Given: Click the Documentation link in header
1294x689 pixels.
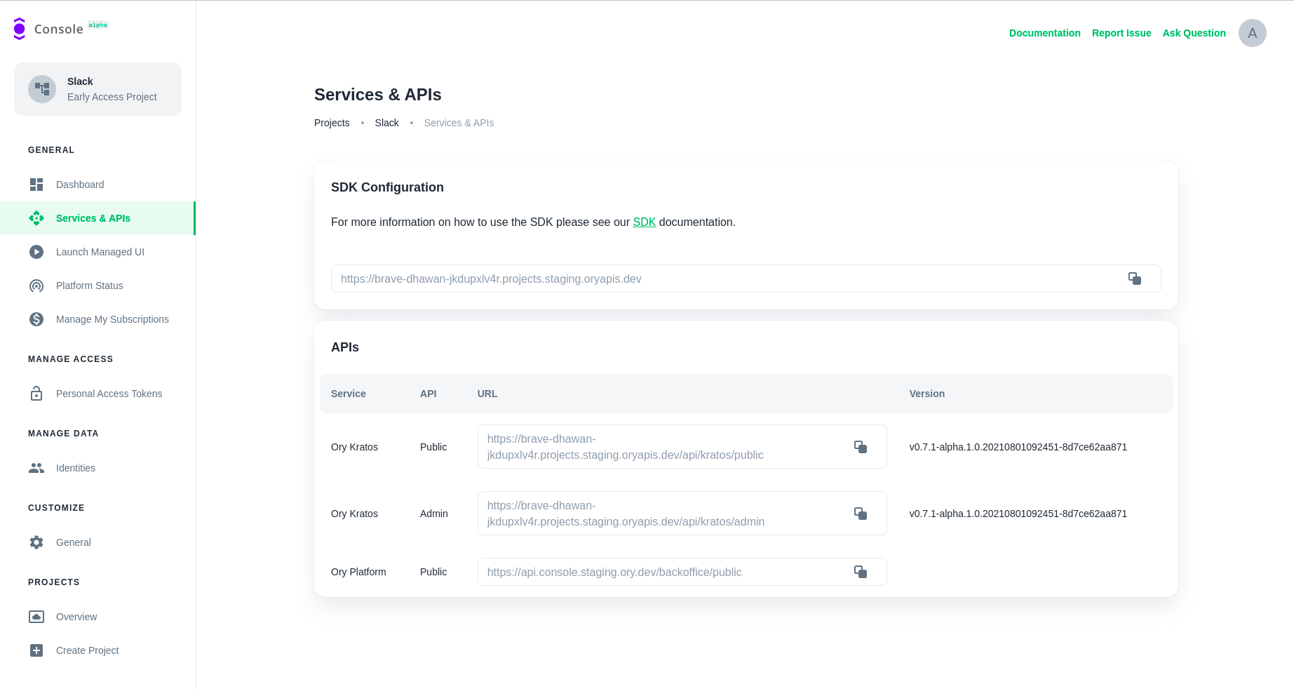Looking at the screenshot, I should pos(1044,33).
